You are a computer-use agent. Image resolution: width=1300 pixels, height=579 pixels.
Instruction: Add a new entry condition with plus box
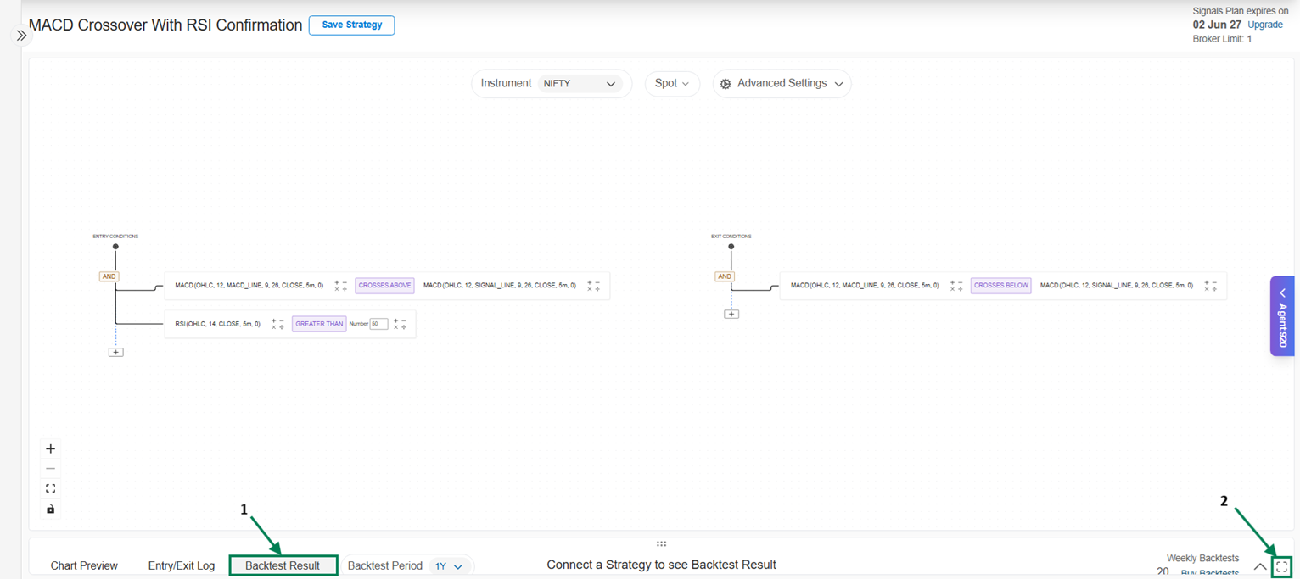point(116,352)
